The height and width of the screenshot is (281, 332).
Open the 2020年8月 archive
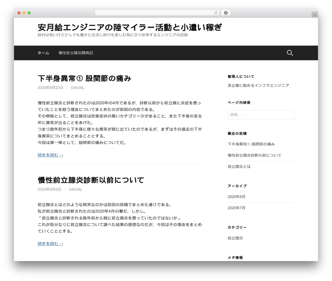[x=237, y=197]
